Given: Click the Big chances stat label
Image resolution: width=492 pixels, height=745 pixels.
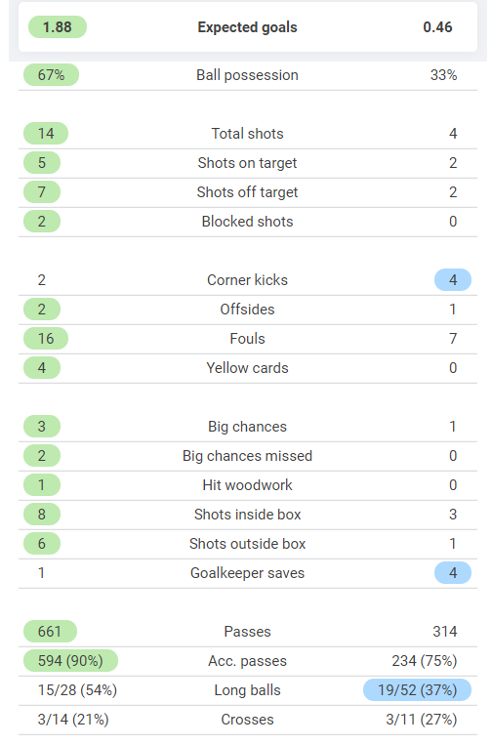Looking at the screenshot, I should (x=247, y=427).
